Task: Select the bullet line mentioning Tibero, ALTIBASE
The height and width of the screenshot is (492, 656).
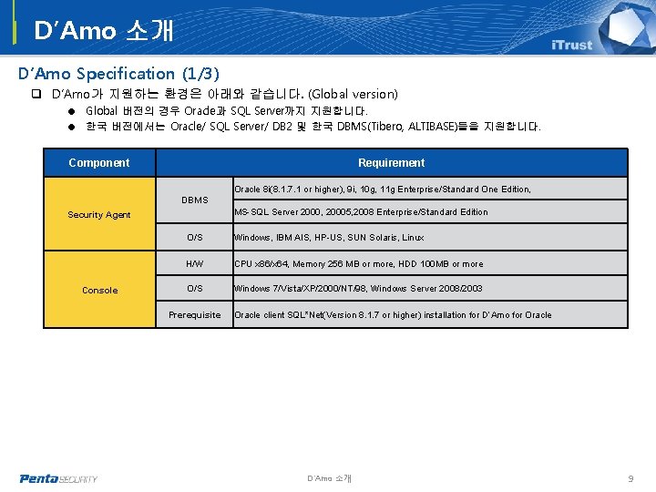Action: 313,127
